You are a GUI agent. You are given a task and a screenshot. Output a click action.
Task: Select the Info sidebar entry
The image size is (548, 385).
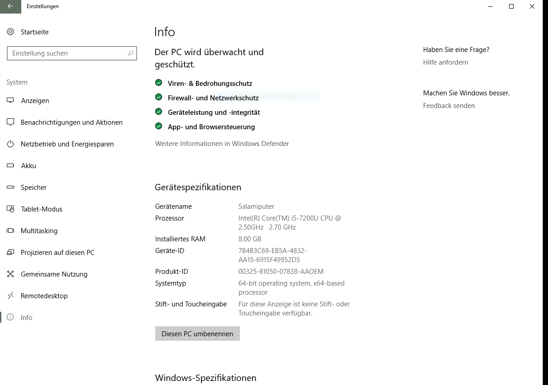point(26,318)
